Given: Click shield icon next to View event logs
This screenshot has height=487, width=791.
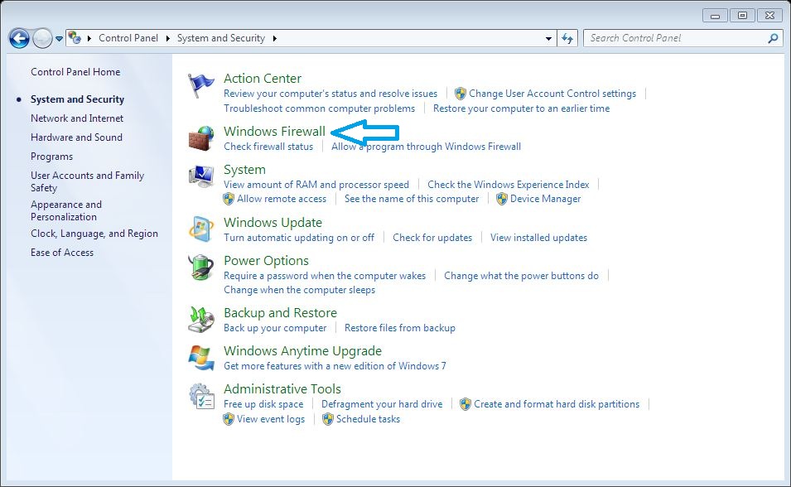Looking at the screenshot, I should click(229, 419).
